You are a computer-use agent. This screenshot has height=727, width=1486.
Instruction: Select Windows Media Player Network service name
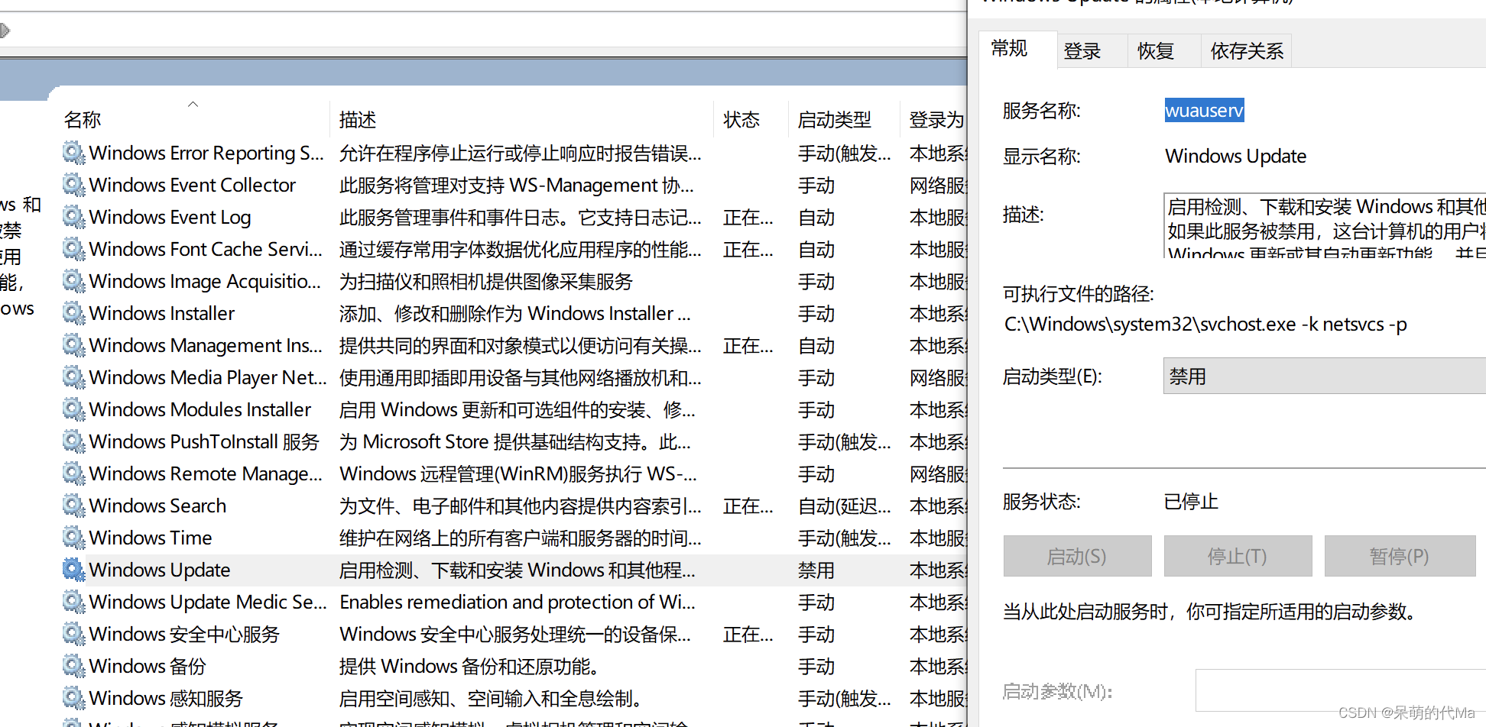tap(208, 377)
